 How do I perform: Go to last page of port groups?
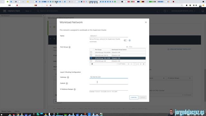[x=144, y=64]
